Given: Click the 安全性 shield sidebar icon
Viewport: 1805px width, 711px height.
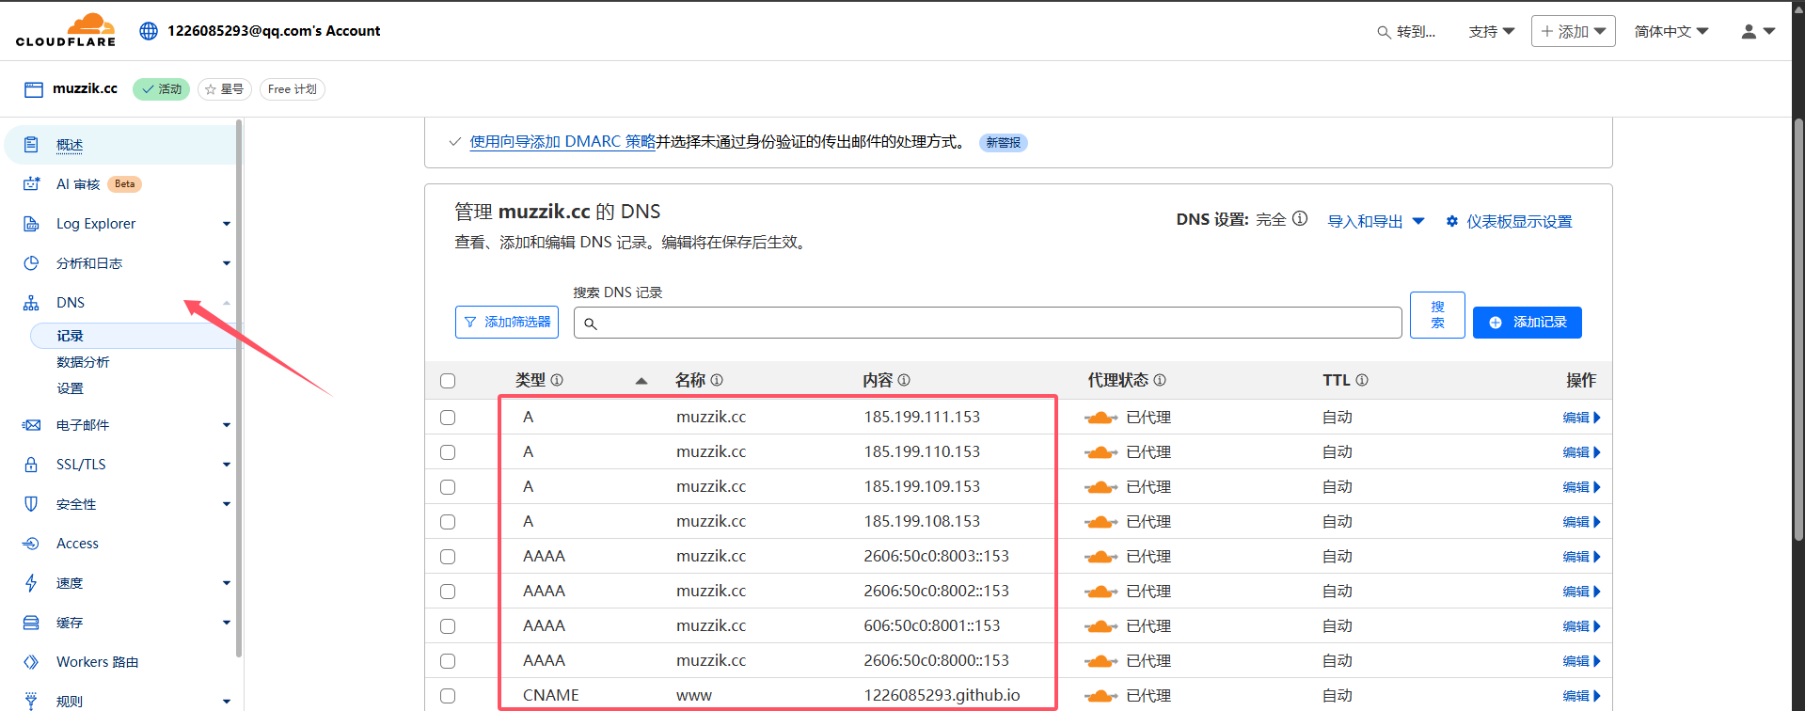Looking at the screenshot, I should (x=31, y=504).
